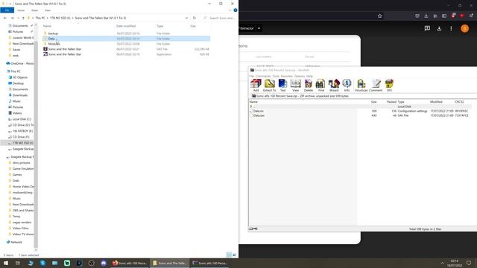Open the Discord icon on the taskbar
The width and height of the screenshot is (477, 268).
[104, 263]
